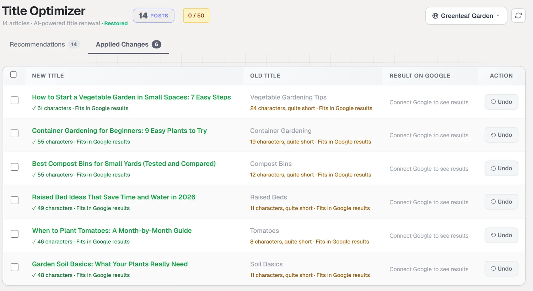Check the Container Gardening for Beginners row
The image size is (533, 291).
point(15,133)
